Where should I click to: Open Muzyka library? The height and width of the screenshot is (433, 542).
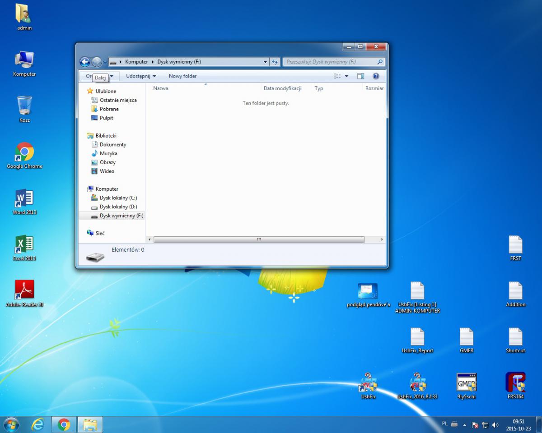coord(108,153)
